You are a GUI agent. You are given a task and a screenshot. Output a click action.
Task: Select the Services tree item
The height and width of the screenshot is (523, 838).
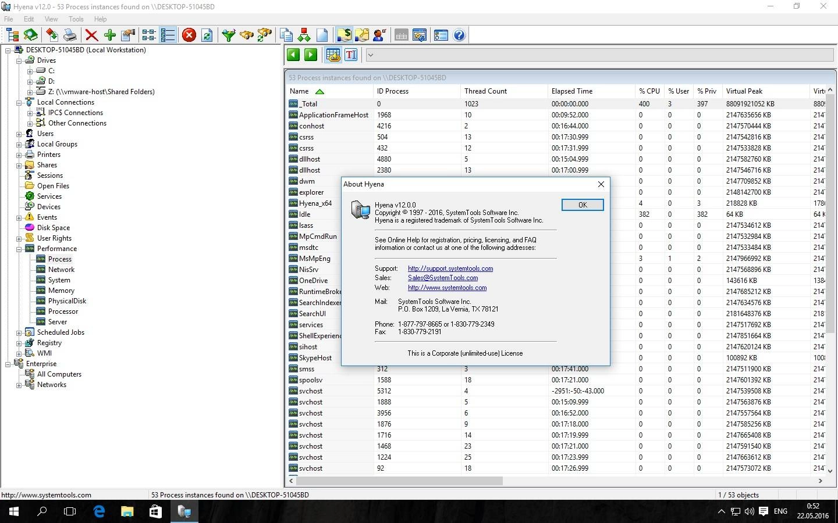tap(49, 196)
